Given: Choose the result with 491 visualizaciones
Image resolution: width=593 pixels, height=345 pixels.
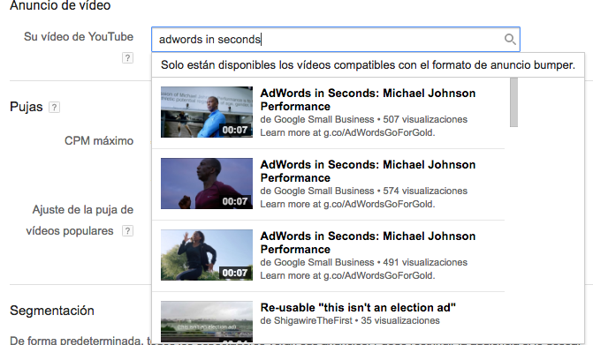Looking at the screenshot, I should [x=328, y=256].
